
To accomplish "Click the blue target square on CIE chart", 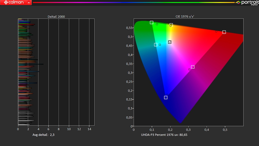I will coord(166,97).
